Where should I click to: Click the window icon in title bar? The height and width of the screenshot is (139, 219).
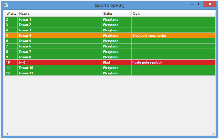pyautogui.click(x=6, y=5)
